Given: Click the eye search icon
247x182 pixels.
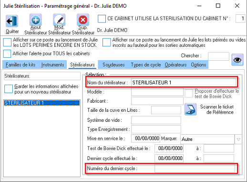Looking at the screenshot, I should point(237,60).
